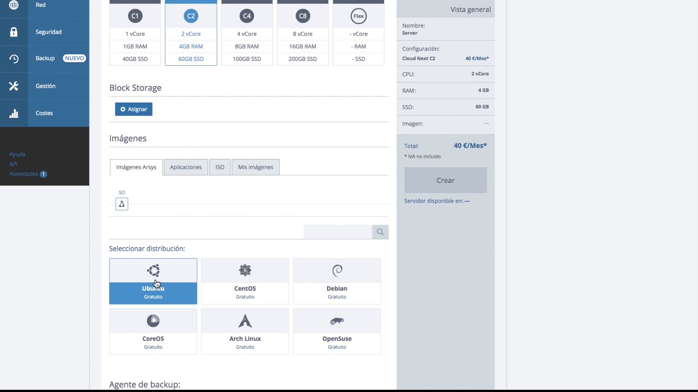Click the Linux SO filter icon
698x392 pixels.
click(122, 204)
